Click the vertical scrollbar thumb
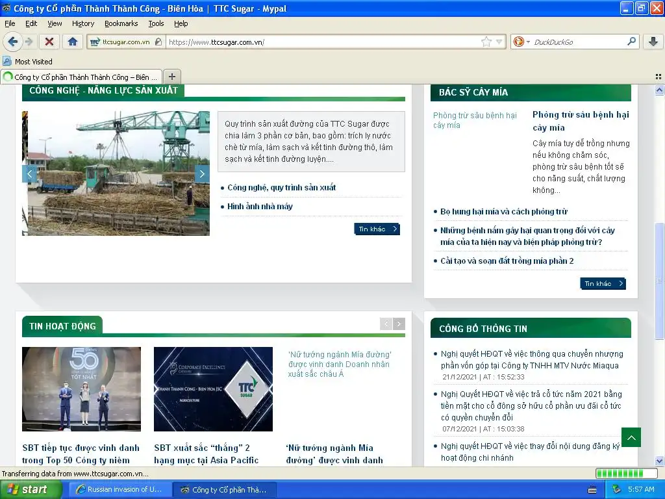This screenshot has height=499, width=665. click(x=659, y=281)
